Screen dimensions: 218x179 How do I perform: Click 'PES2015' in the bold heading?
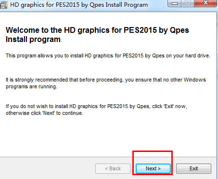(140, 30)
